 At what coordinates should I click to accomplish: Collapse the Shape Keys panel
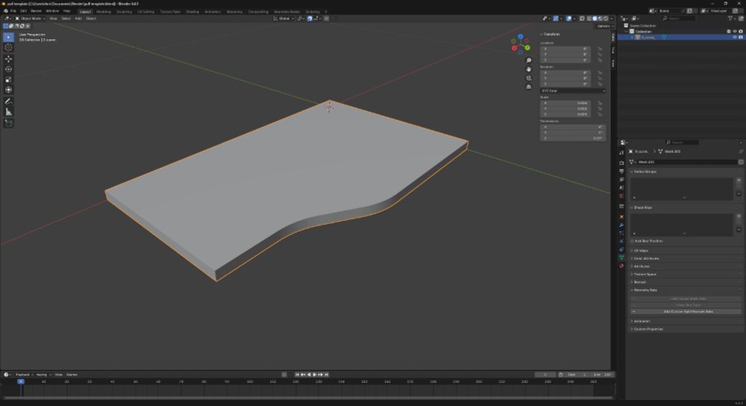(642, 207)
